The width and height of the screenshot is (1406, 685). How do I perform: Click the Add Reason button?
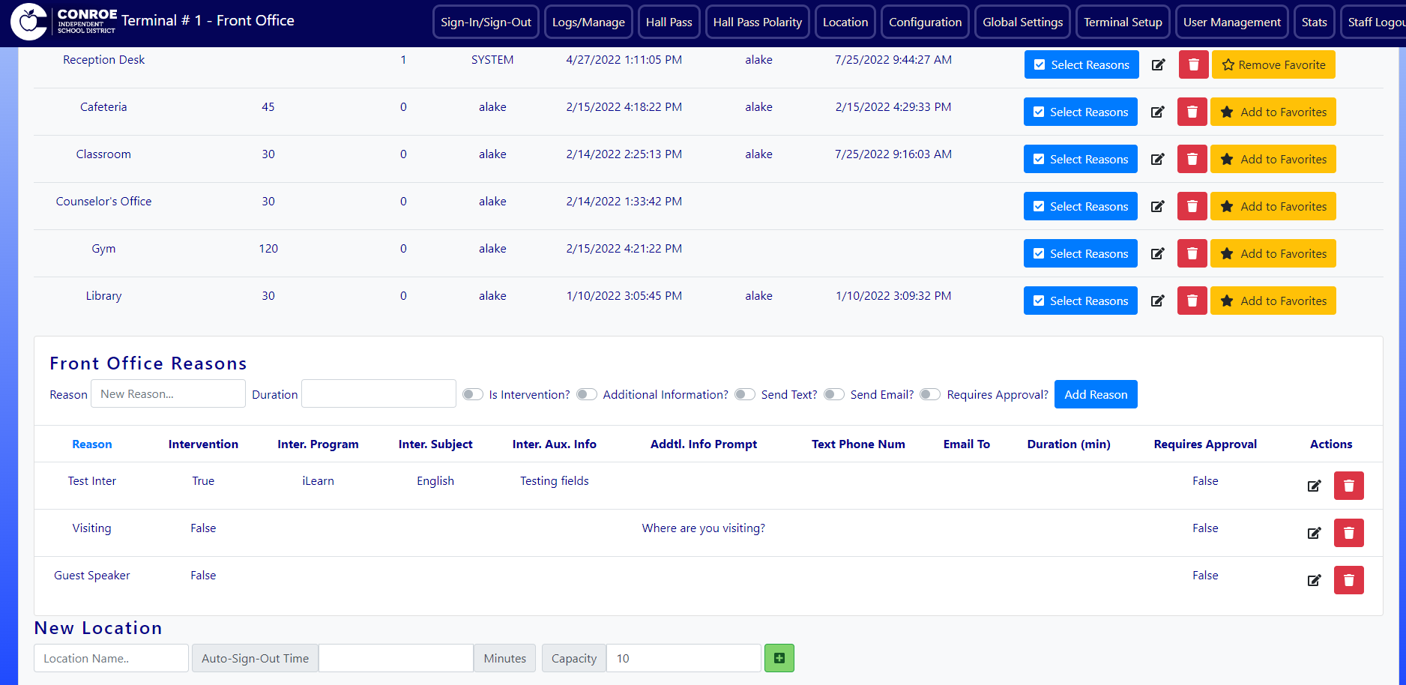click(1095, 394)
